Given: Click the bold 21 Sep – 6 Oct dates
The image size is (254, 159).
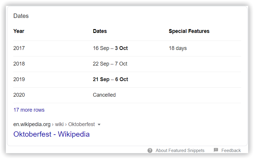Looking at the screenshot, I should pyautogui.click(x=110, y=79).
